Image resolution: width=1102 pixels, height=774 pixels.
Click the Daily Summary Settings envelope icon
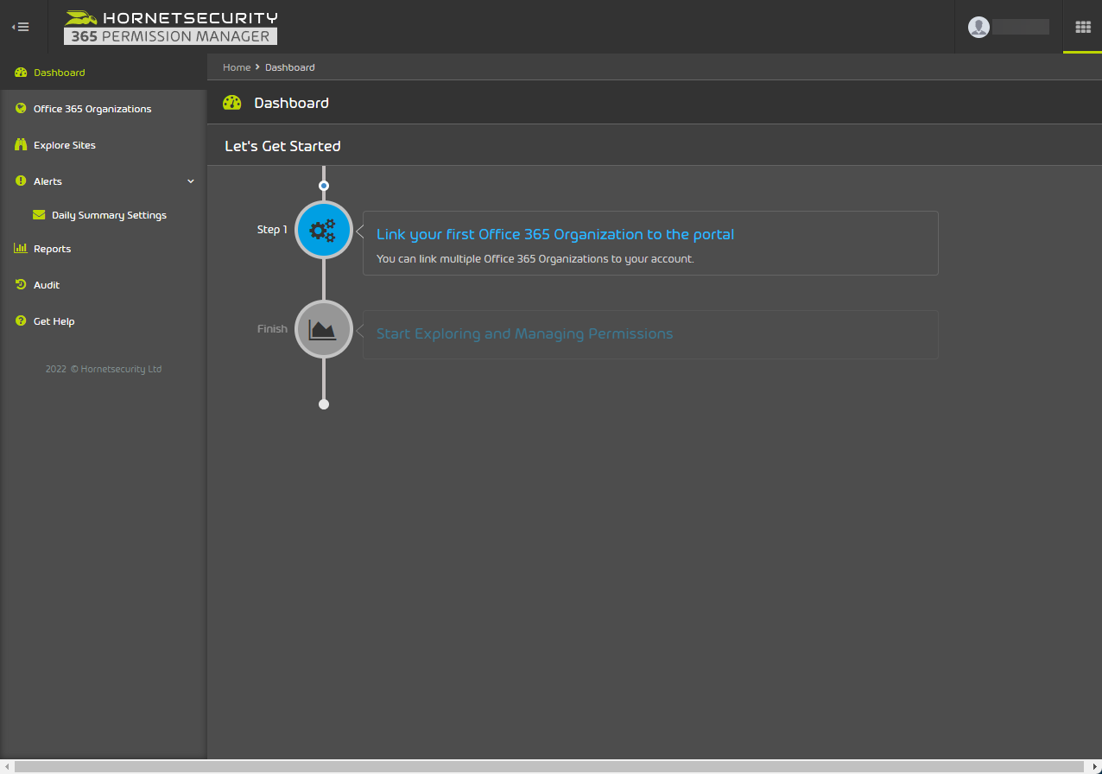(x=39, y=215)
